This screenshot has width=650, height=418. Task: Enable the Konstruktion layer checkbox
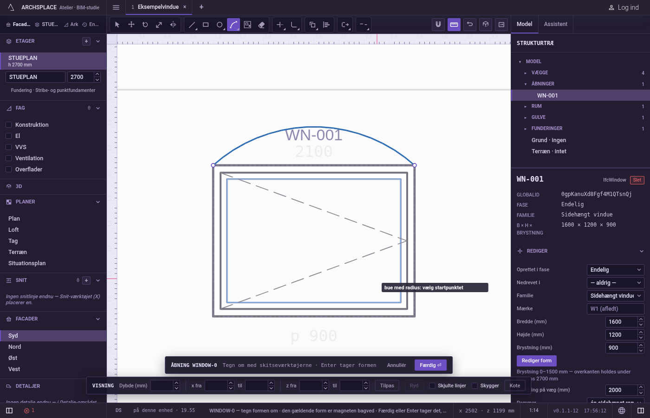(8, 125)
